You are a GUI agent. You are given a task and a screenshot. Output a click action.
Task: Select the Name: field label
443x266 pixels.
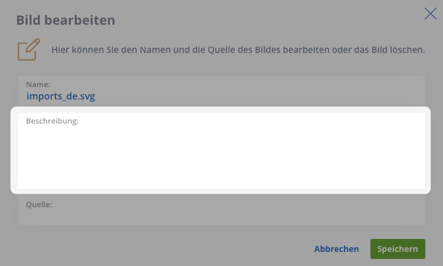coord(38,84)
